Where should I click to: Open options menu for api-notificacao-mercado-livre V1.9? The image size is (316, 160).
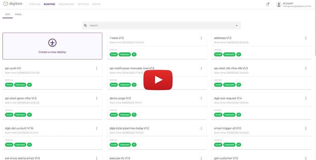tap(201, 68)
